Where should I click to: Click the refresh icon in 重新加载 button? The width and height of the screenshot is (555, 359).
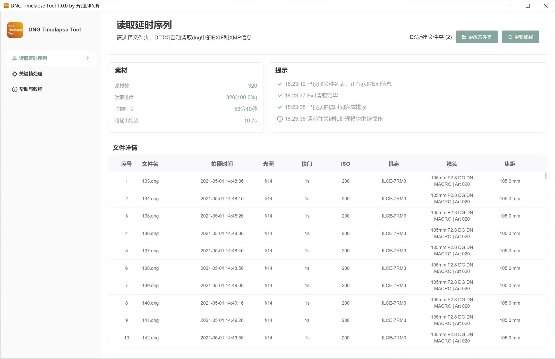510,37
